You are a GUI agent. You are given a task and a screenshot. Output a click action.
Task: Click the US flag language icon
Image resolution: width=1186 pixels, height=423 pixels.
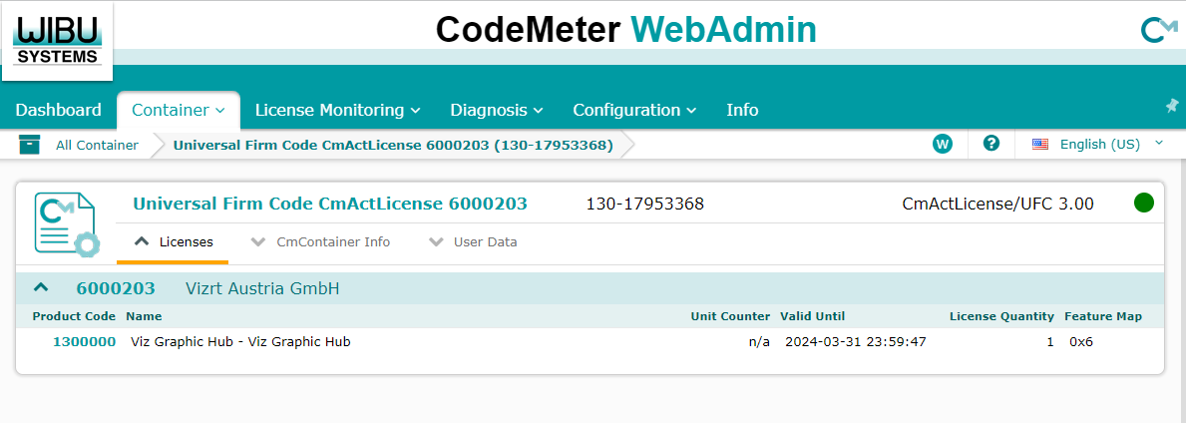point(1040,144)
